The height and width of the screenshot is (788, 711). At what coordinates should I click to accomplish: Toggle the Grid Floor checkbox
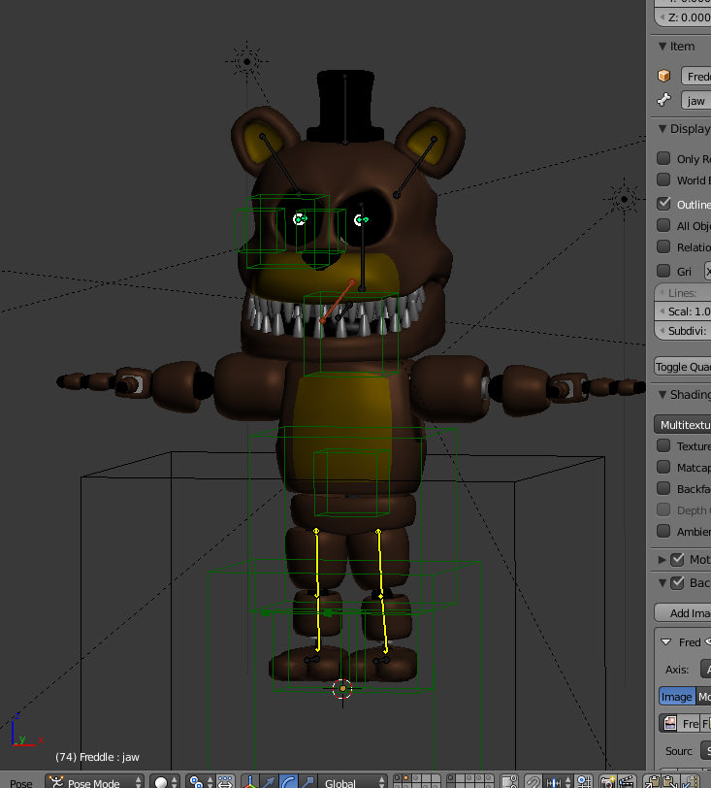(x=663, y=271)
